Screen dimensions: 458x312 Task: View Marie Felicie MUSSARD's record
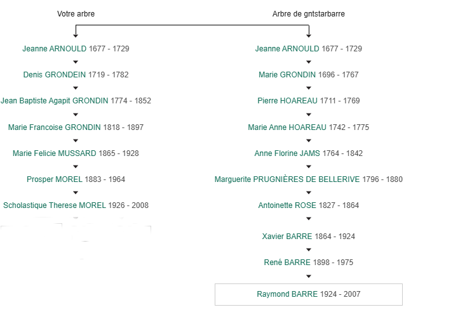55,153
